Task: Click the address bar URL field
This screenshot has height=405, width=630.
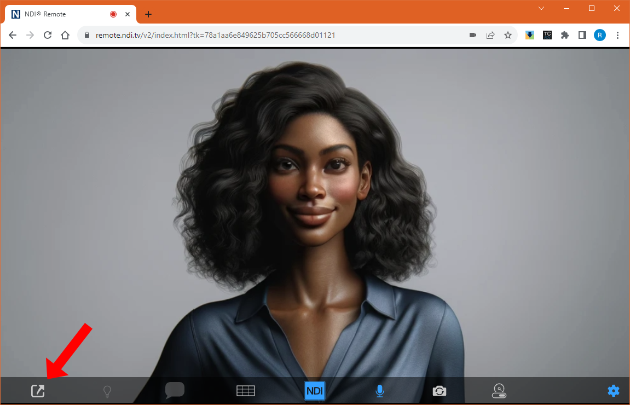Action: pyautogui.click(x=274, y=35)
